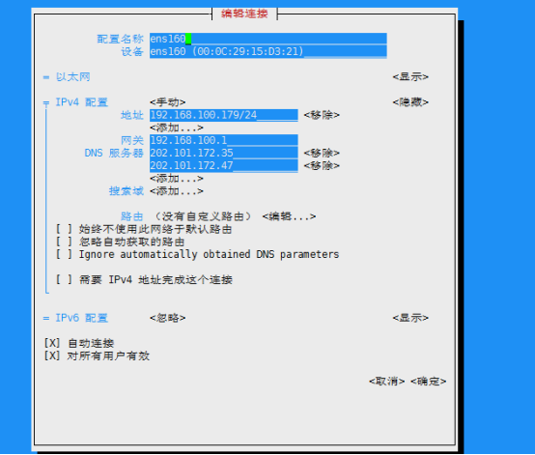
Task: Cancel editing with <取消>
Action: (x=386, y=381)
